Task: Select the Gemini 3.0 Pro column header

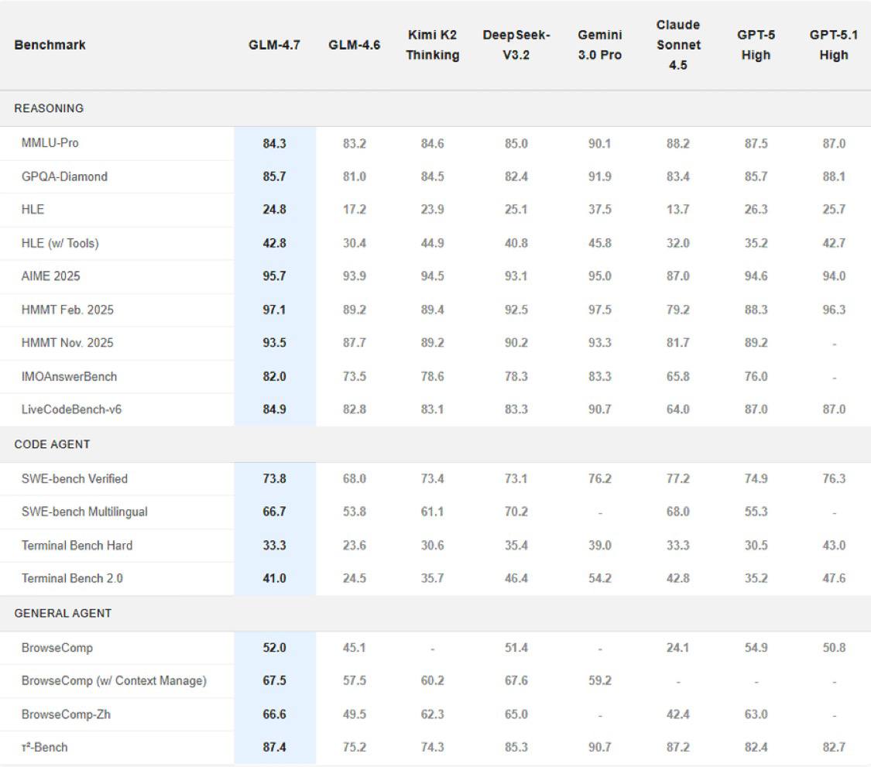Action: point(599,45)
